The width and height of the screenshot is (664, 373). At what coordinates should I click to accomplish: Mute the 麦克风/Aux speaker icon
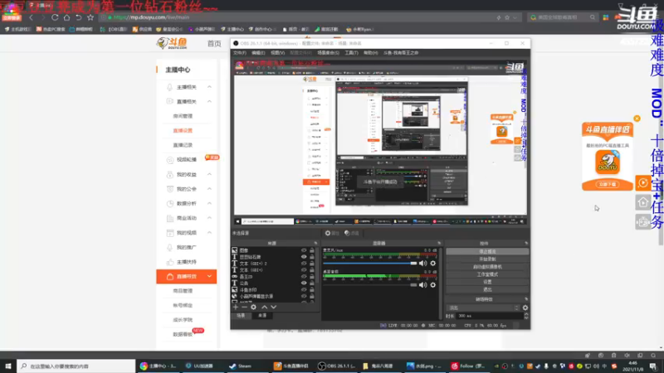(422, 263)
